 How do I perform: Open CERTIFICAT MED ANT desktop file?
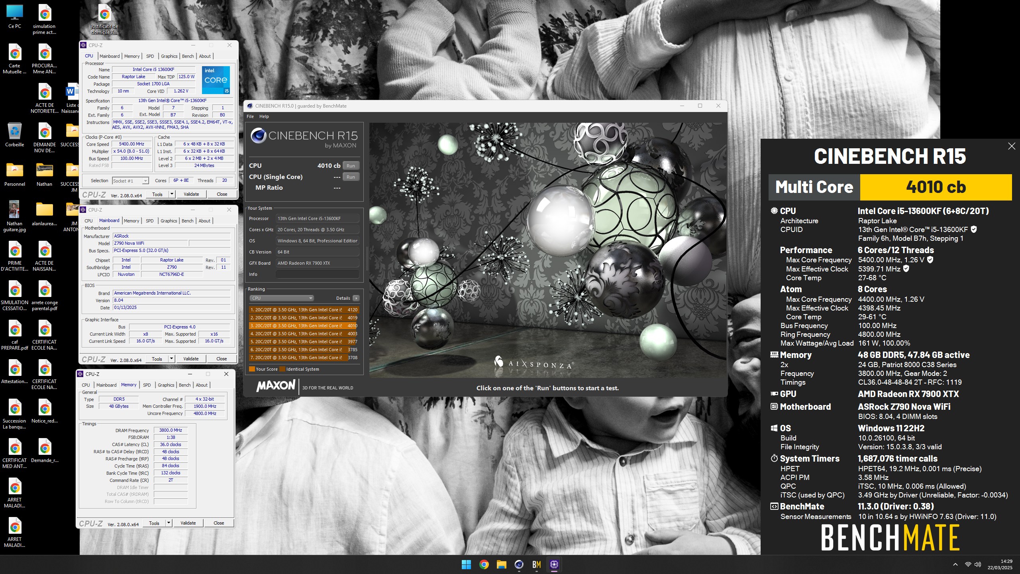click(x=15, y=453)
